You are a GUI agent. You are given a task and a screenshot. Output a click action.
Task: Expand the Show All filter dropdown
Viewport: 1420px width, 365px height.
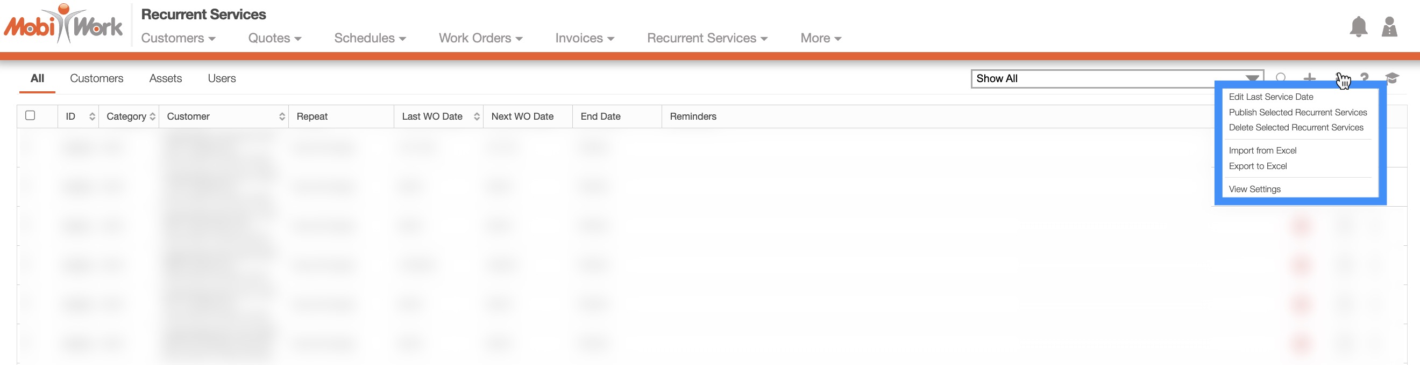(1252, 78)
